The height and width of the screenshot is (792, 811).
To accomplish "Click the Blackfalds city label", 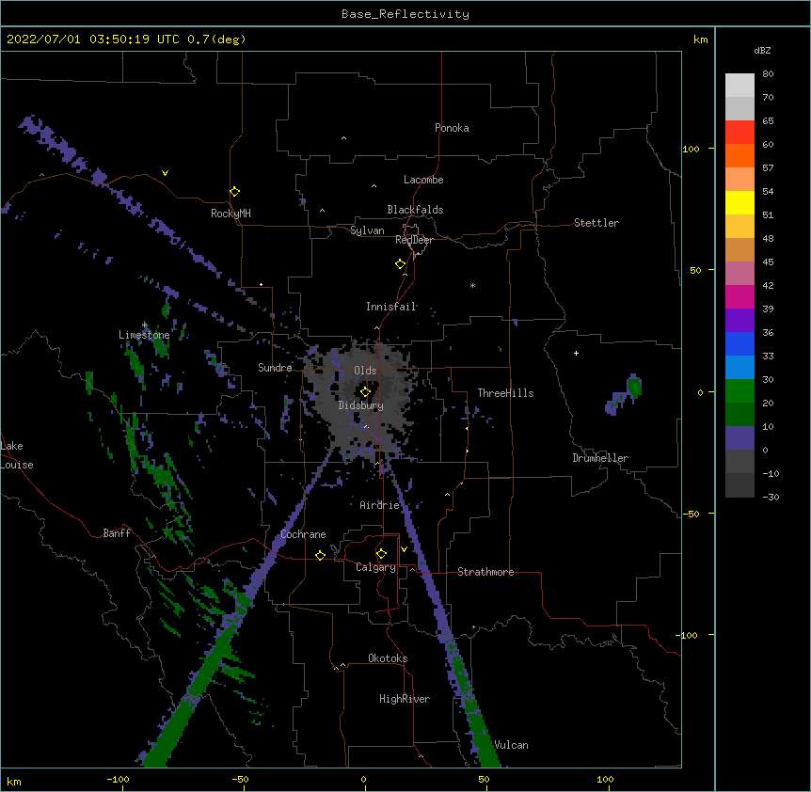I will 415,210.
